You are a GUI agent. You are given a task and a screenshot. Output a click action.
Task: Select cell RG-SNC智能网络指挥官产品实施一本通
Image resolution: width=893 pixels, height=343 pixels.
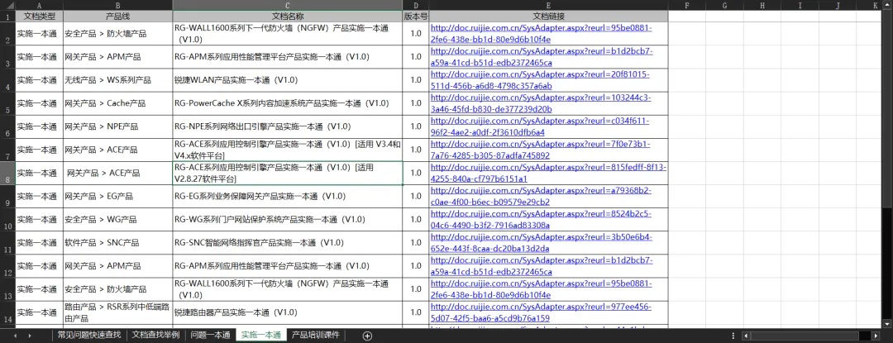pos(288,242)
